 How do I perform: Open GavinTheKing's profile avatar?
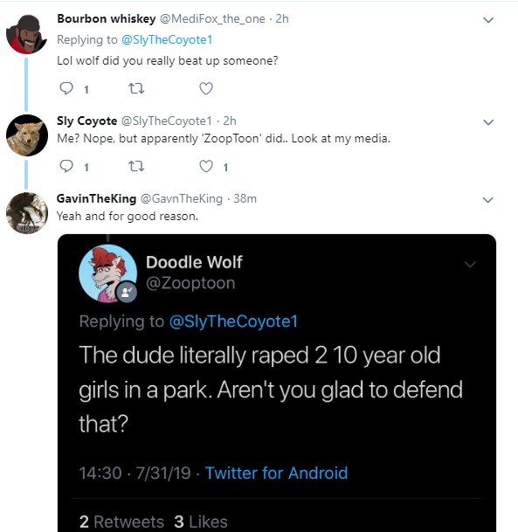27,213
